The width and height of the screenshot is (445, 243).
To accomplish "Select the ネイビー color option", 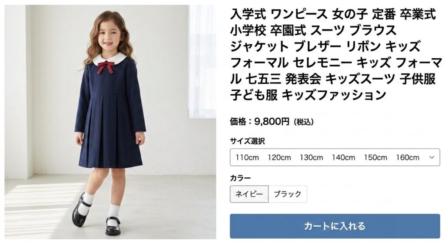I will [249, 194].
